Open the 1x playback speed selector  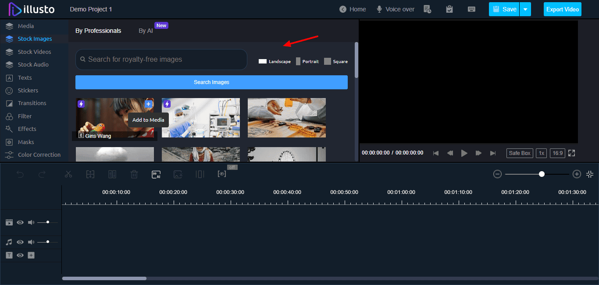pyautogui.click(x=542, y=153)
